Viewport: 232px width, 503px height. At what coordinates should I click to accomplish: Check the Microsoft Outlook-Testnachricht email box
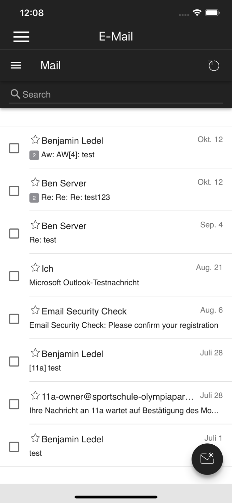pyautogui.click(x=14, y=276)
